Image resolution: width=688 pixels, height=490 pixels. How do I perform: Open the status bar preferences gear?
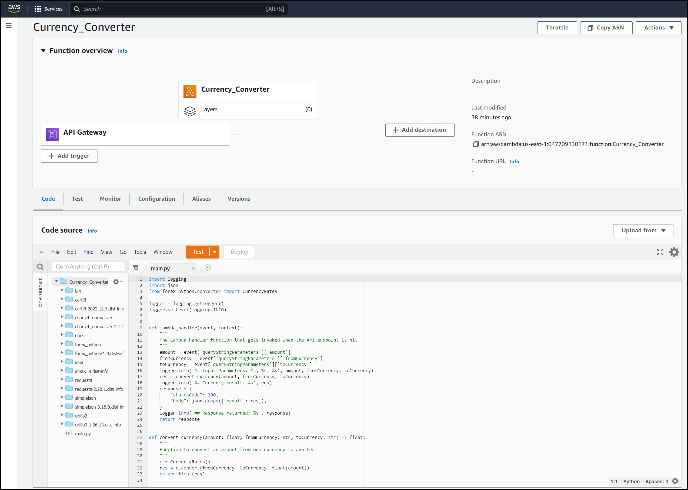point(675,481)
